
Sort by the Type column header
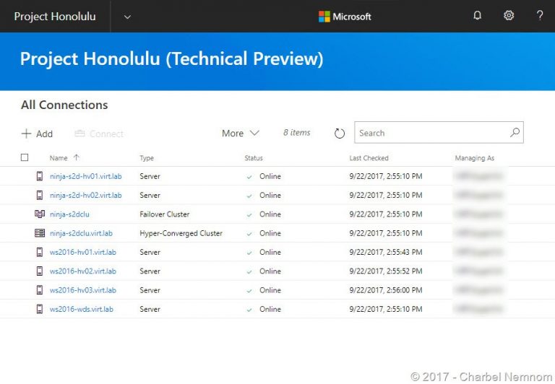coord(147,158)
